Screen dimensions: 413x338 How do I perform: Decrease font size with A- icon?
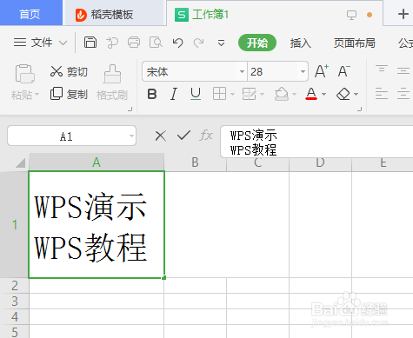[x=344, y=71]
